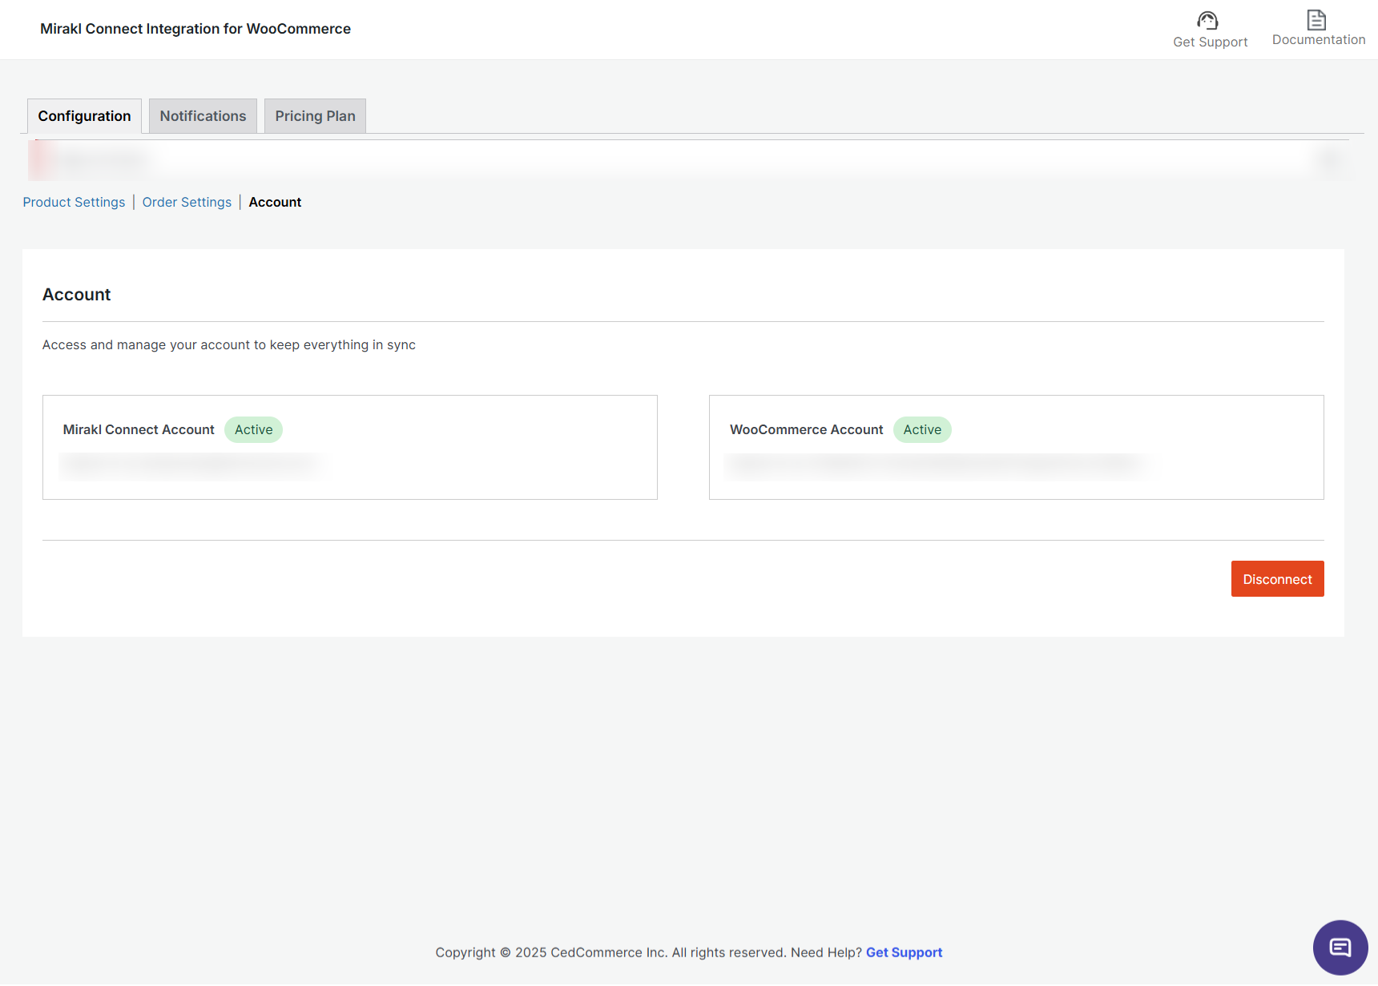The height and width of the screenshot is (986, 1378).
Task: Click the blurred Mirakl Connect account details
Action: coord(191,465)
